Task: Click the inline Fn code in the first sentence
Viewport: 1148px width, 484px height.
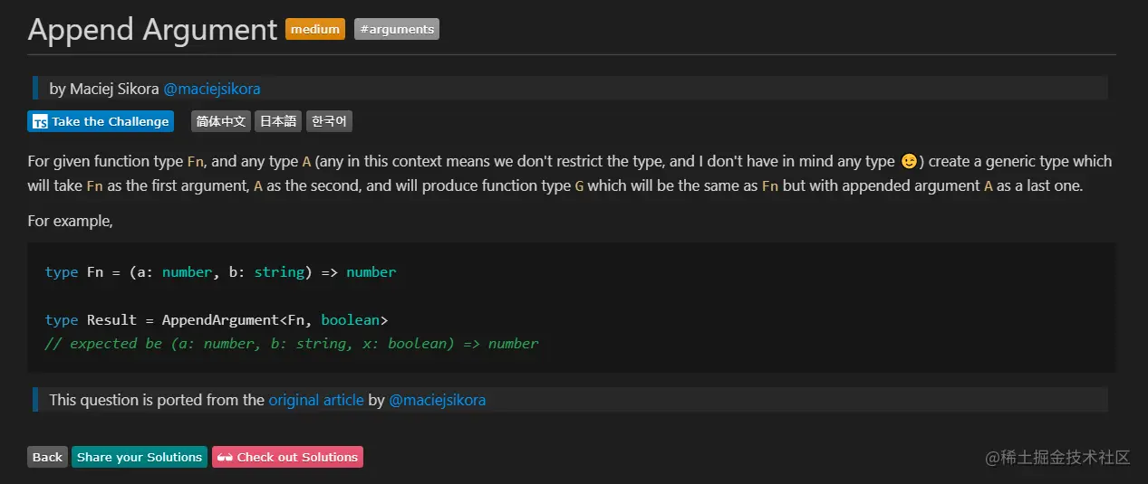Action: pos(196,162)
